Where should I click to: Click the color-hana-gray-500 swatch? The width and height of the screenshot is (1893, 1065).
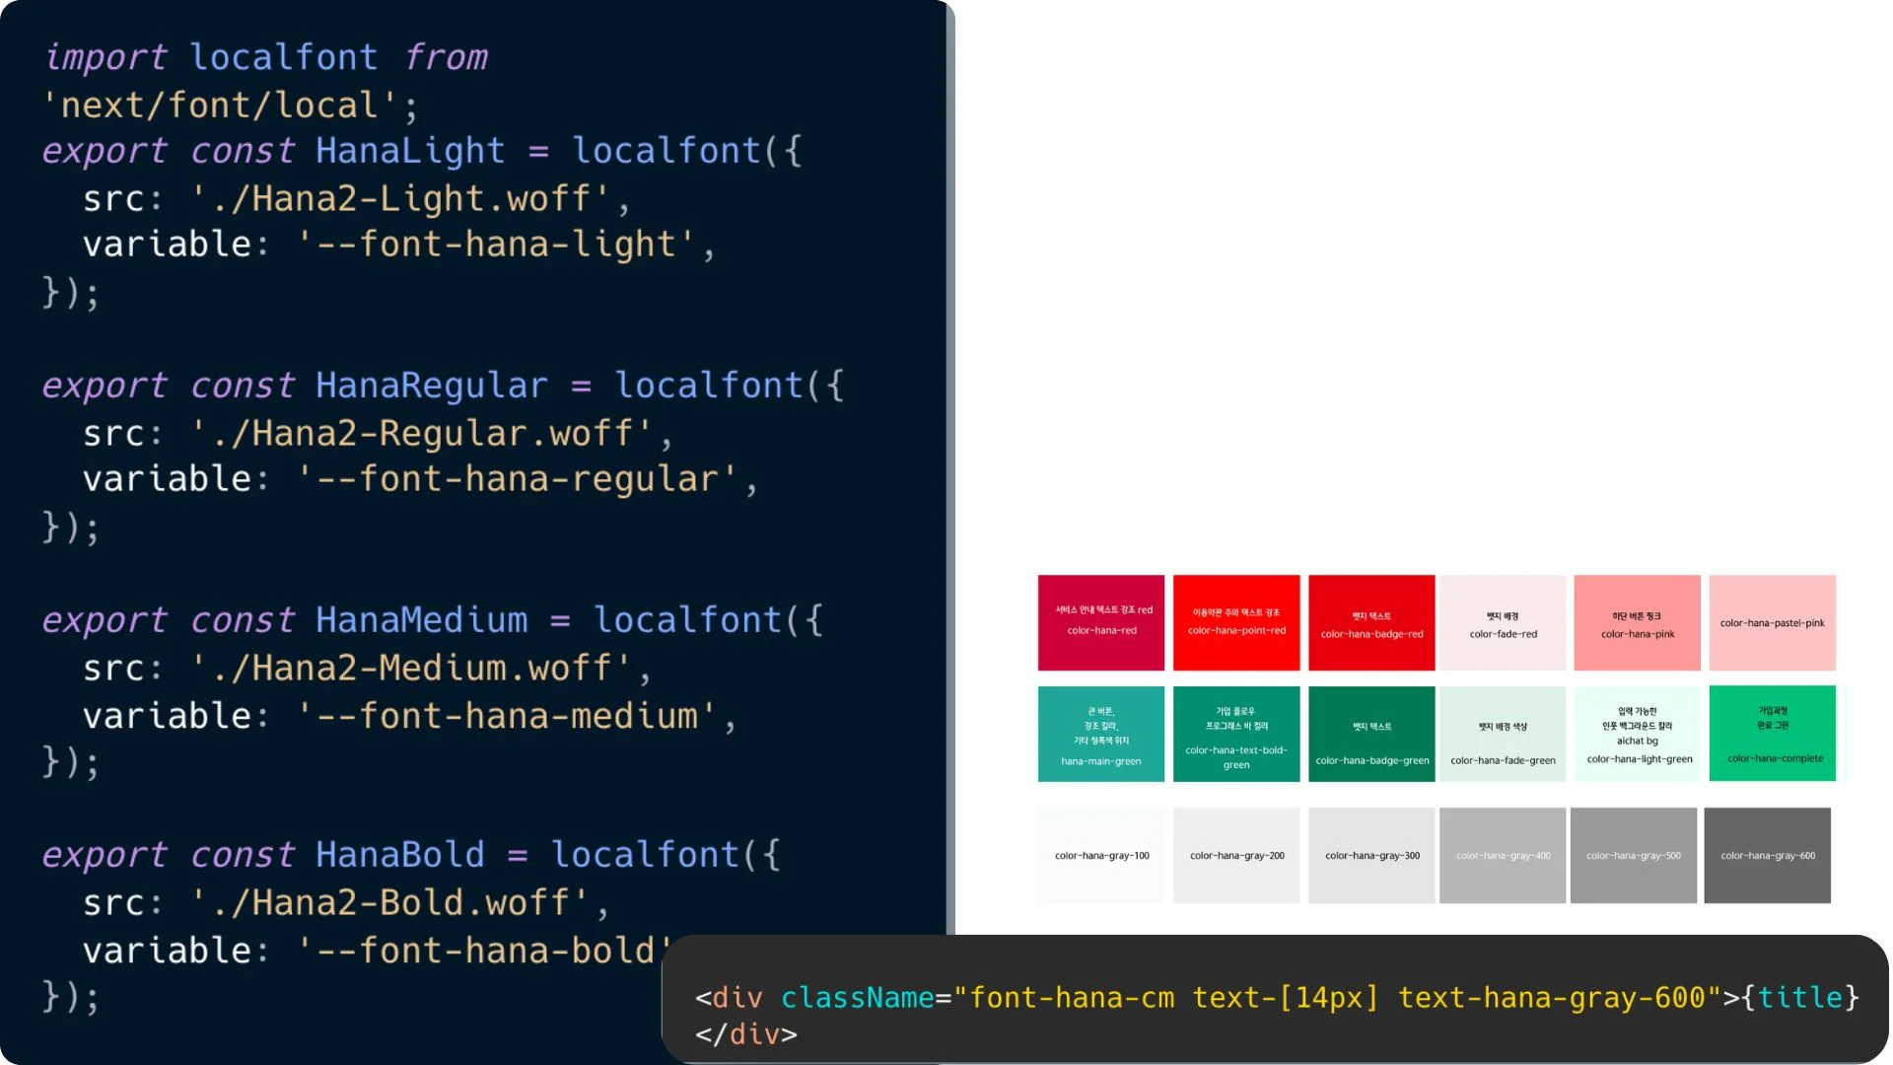tap(1633, 855)
